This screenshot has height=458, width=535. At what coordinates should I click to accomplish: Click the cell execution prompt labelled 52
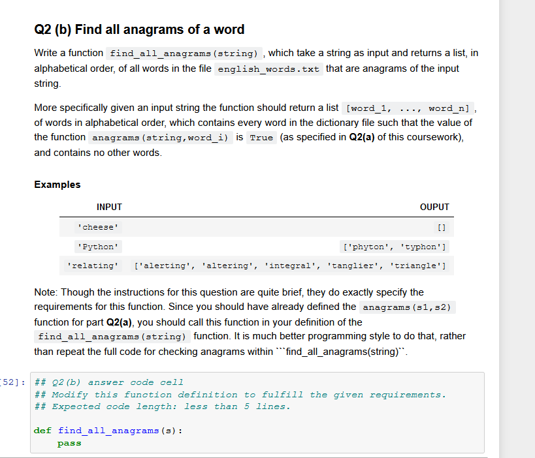click(x=13, y=382)
